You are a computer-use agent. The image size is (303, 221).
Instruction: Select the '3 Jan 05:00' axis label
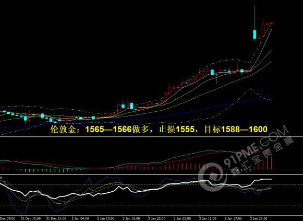click(183, 218)
